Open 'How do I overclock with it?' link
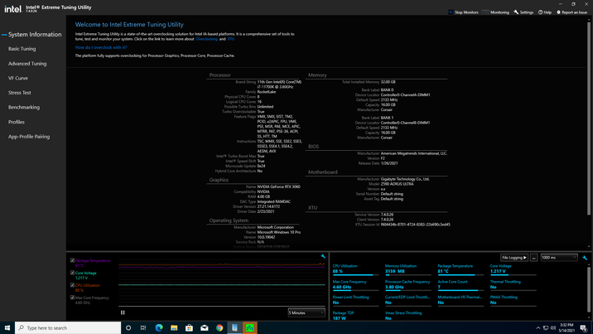This screenshot has width=593, height=334. [101, 47]
